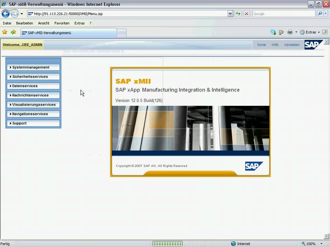
Task: Open the Datei menu
Action: [x=7, y=23]
